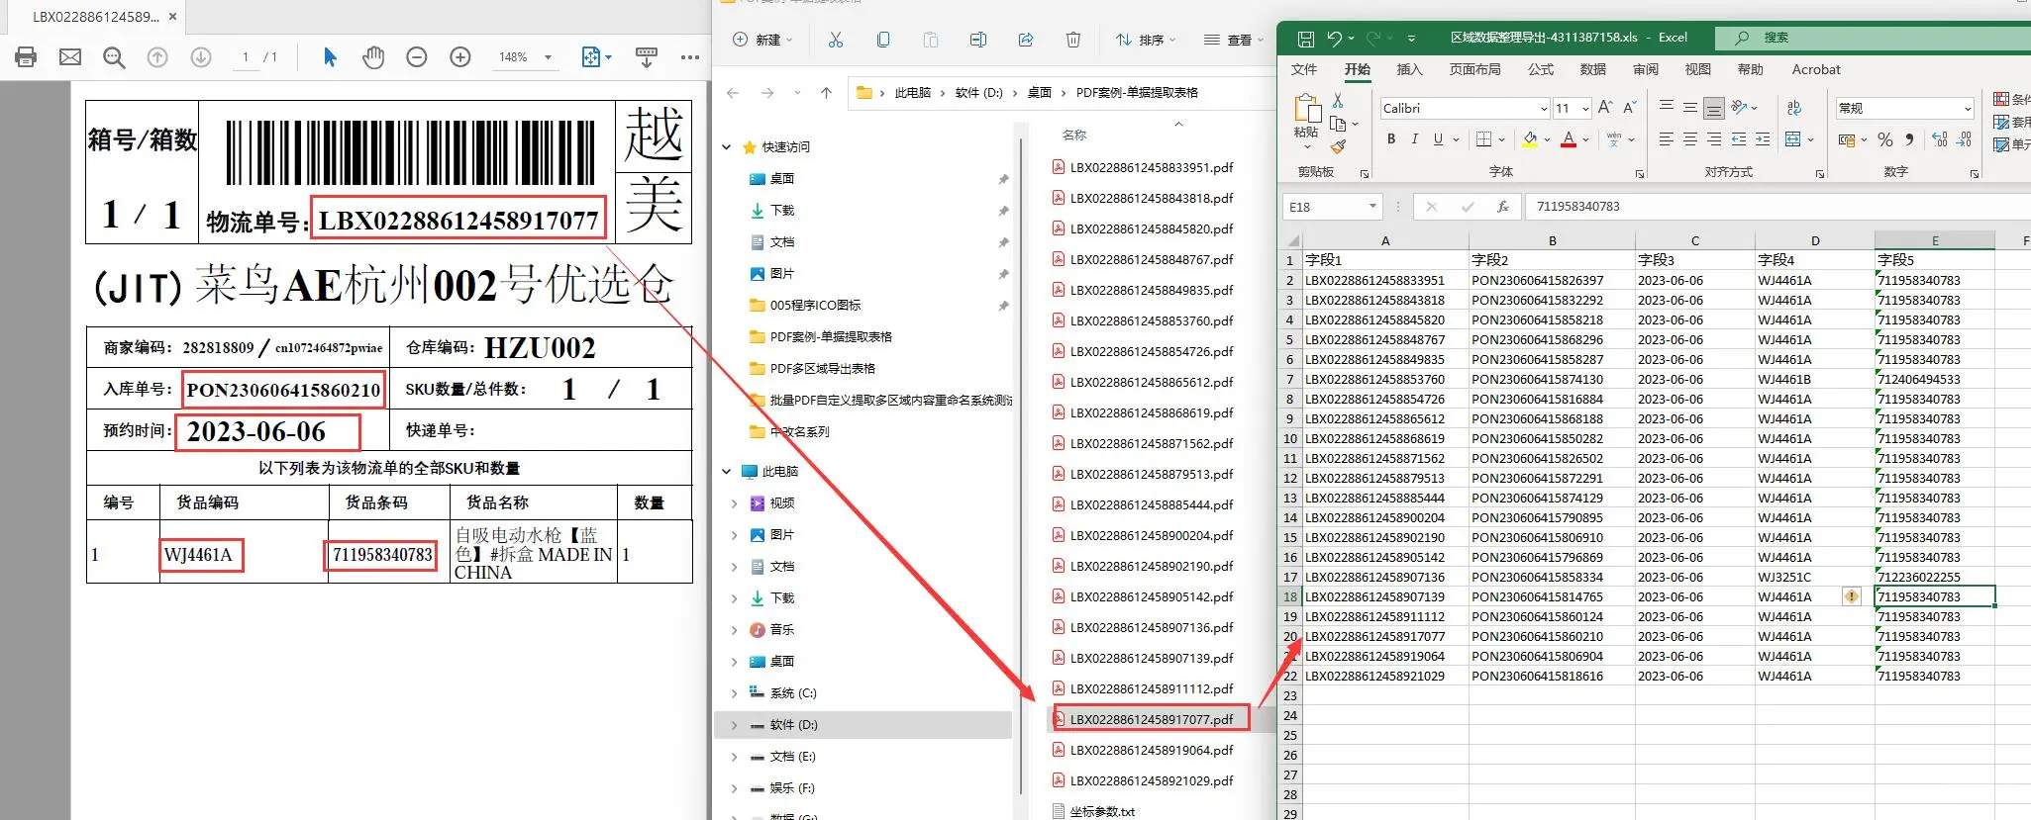Open the 常规 number format dropdown

[1968, 109]
